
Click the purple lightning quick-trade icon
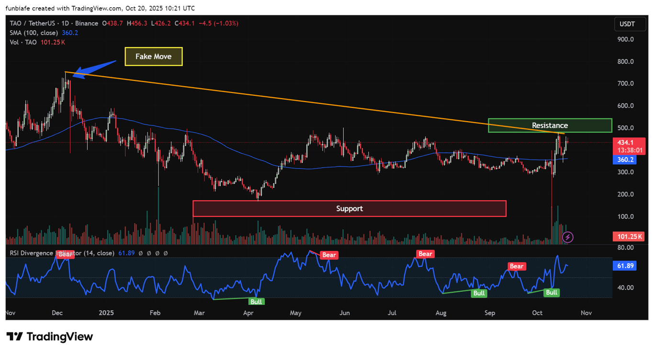click(568, 237)
